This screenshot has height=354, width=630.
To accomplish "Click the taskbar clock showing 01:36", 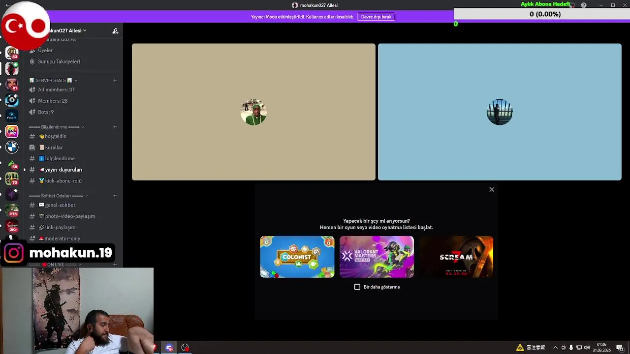I will (601, 348).
